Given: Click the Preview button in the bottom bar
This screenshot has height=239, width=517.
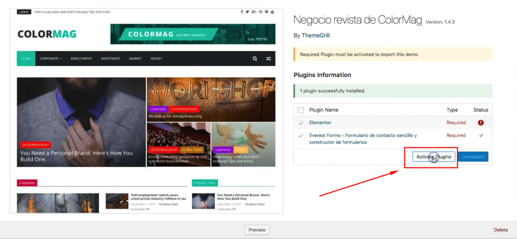Looking at the screenshot, I should coord(257,230).
